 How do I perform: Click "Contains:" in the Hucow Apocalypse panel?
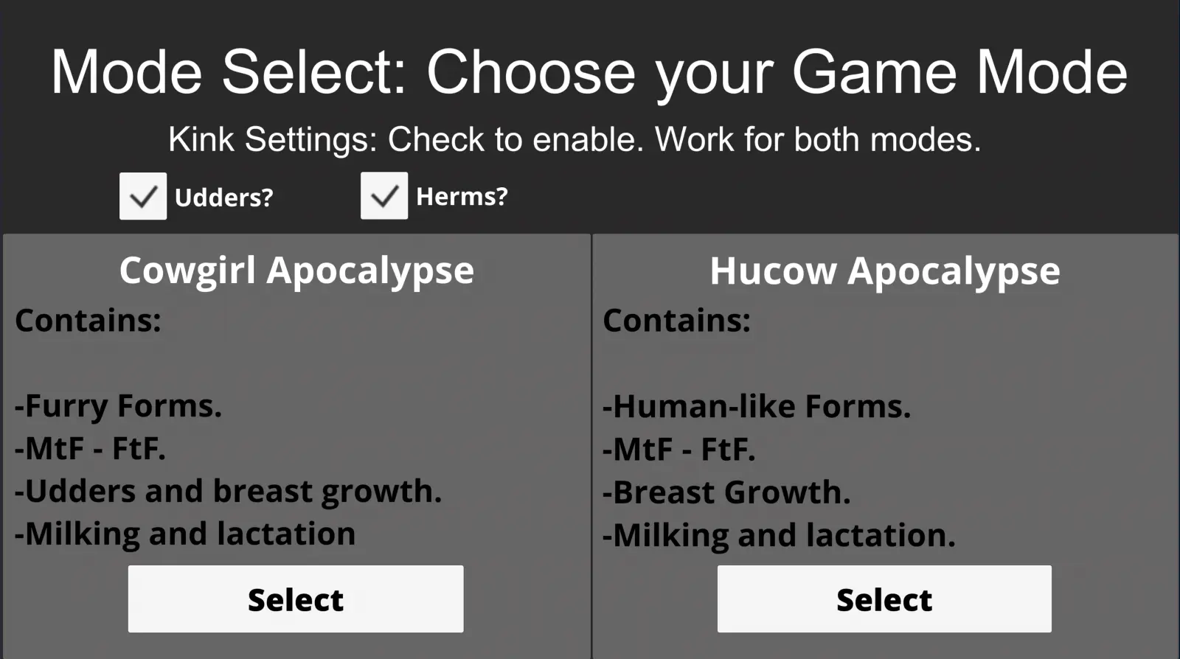676,321
